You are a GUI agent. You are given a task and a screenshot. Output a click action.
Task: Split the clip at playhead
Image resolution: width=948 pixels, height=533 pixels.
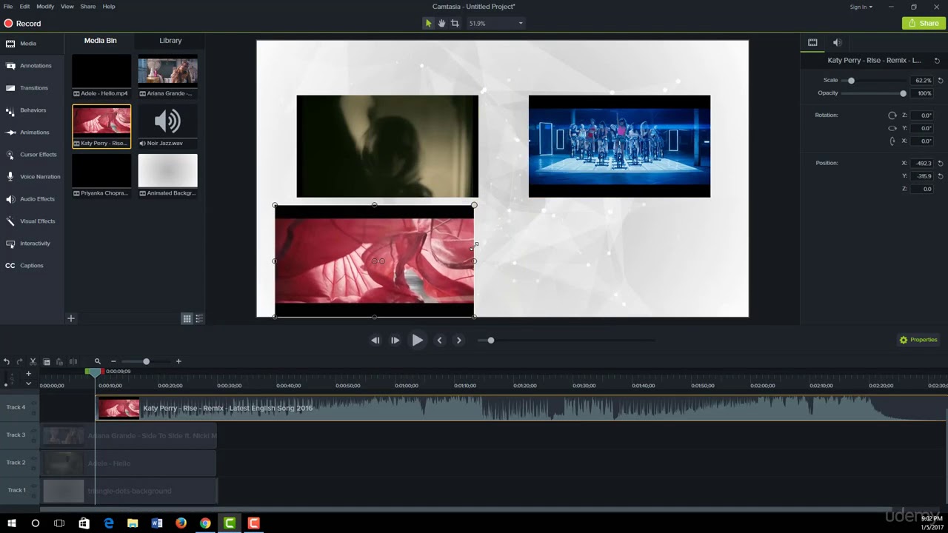[x=73, y=361]
